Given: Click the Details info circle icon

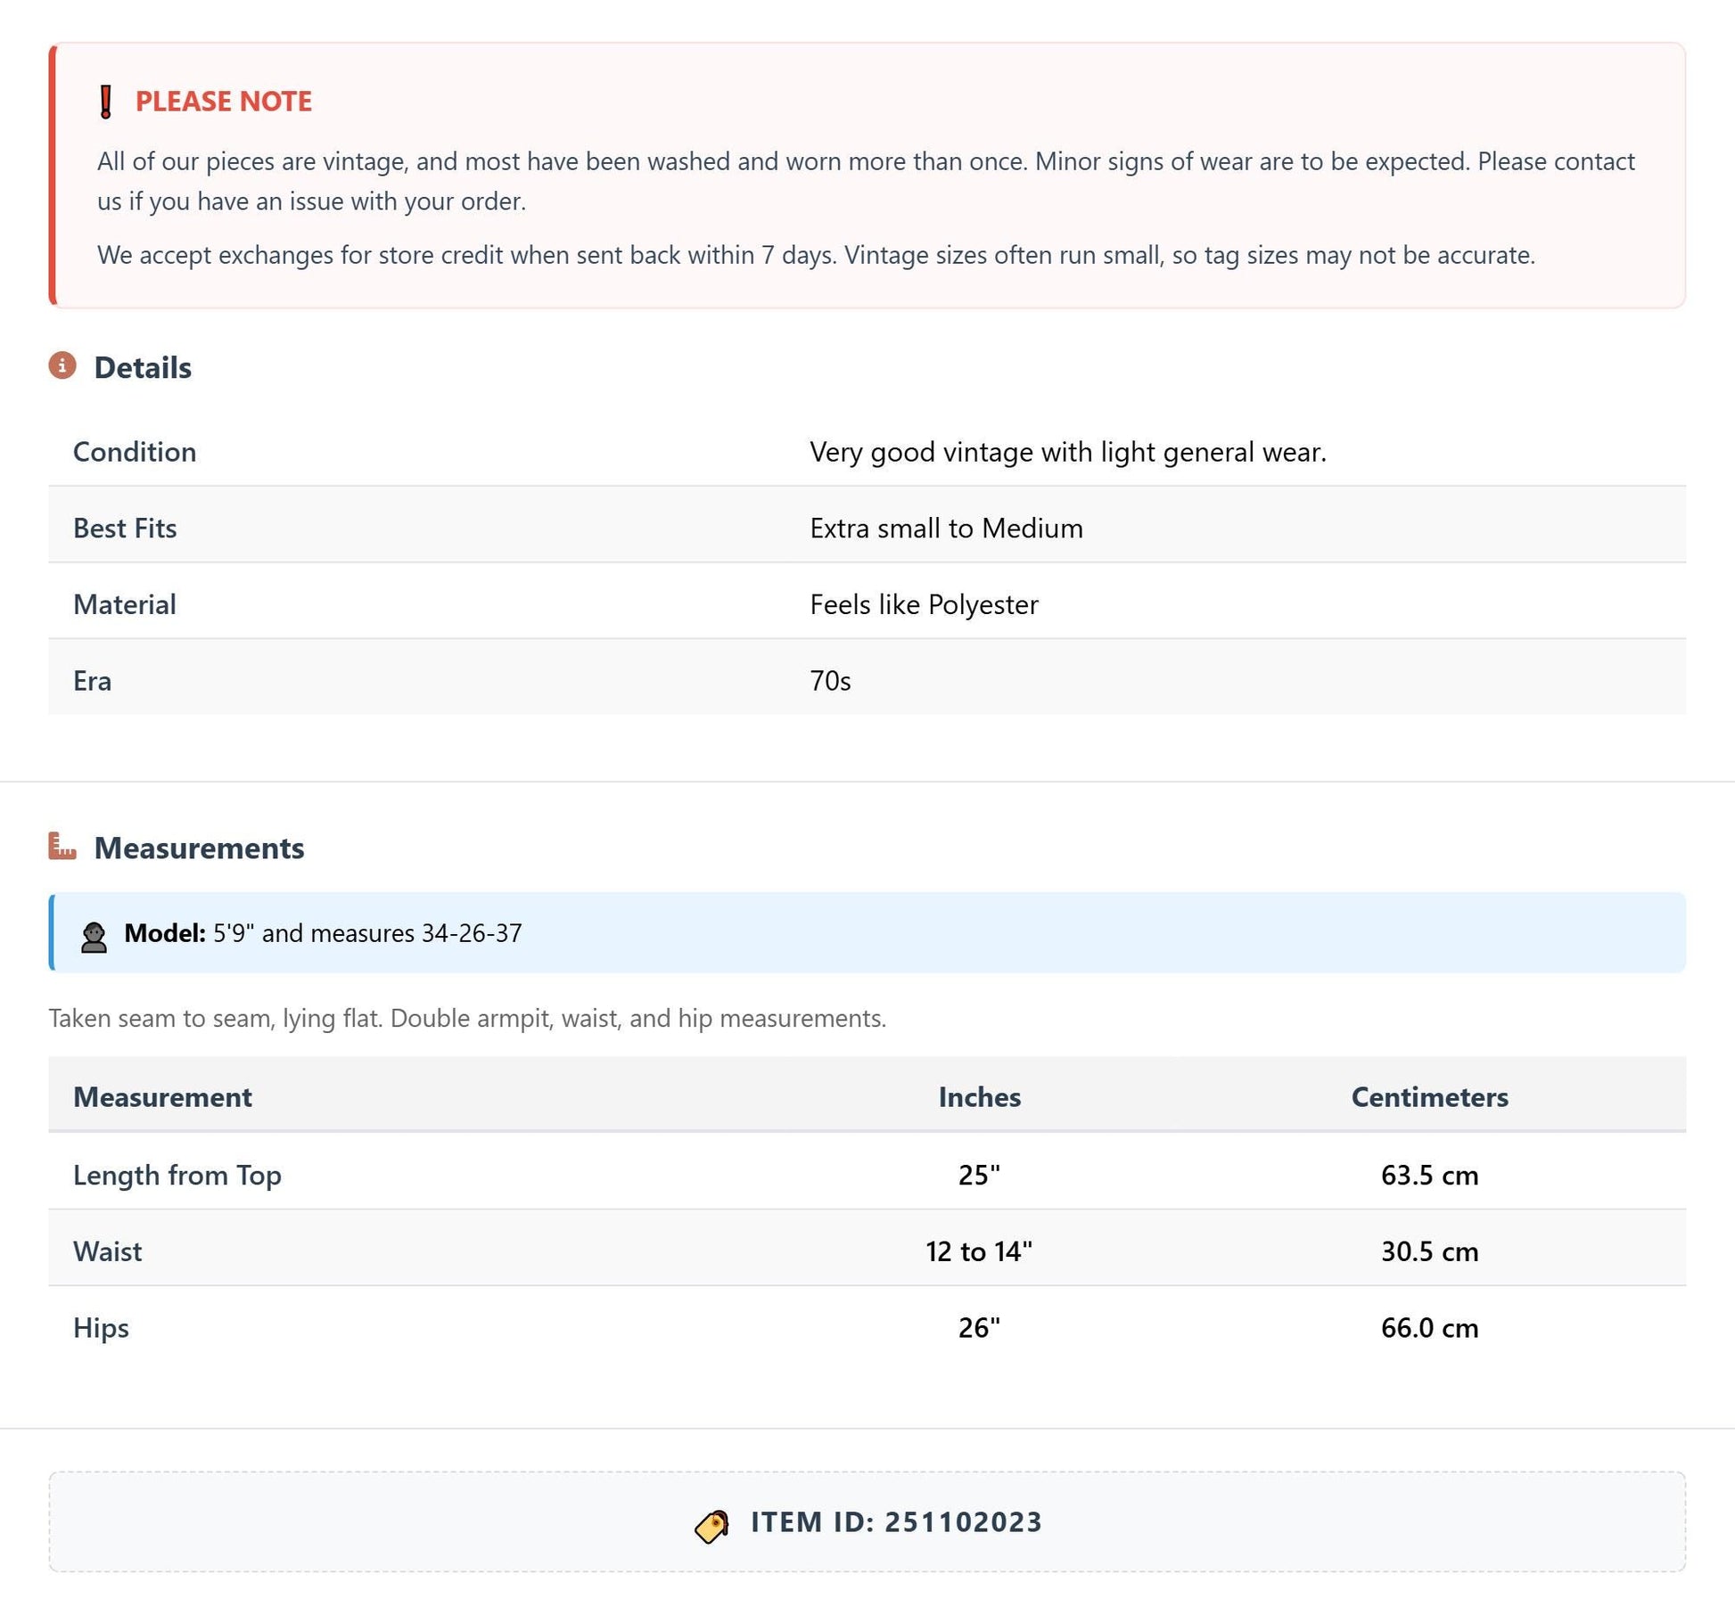Looking at the screenshot, I should tap(62, 365).
